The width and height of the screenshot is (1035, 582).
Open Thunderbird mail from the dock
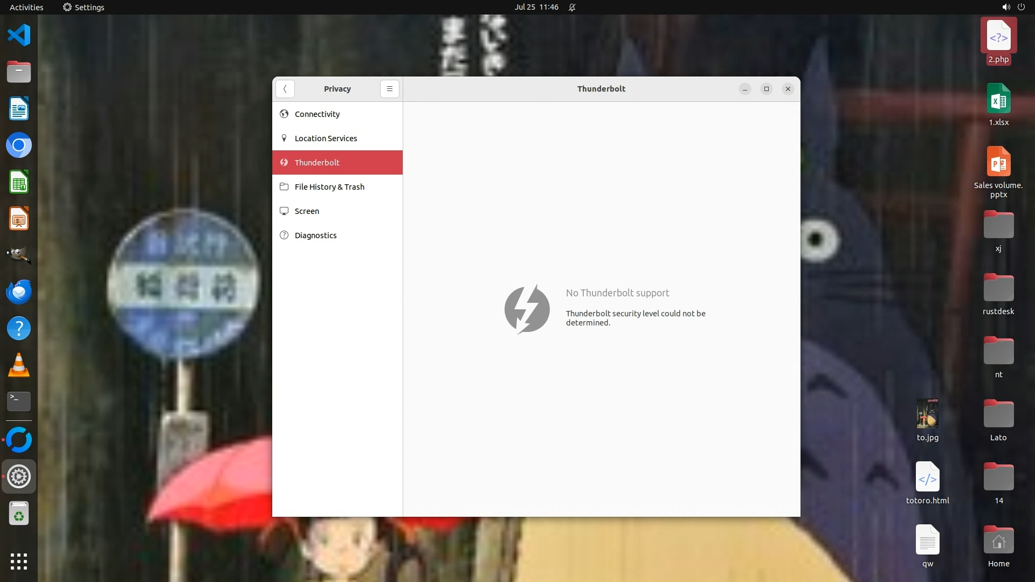19,292
